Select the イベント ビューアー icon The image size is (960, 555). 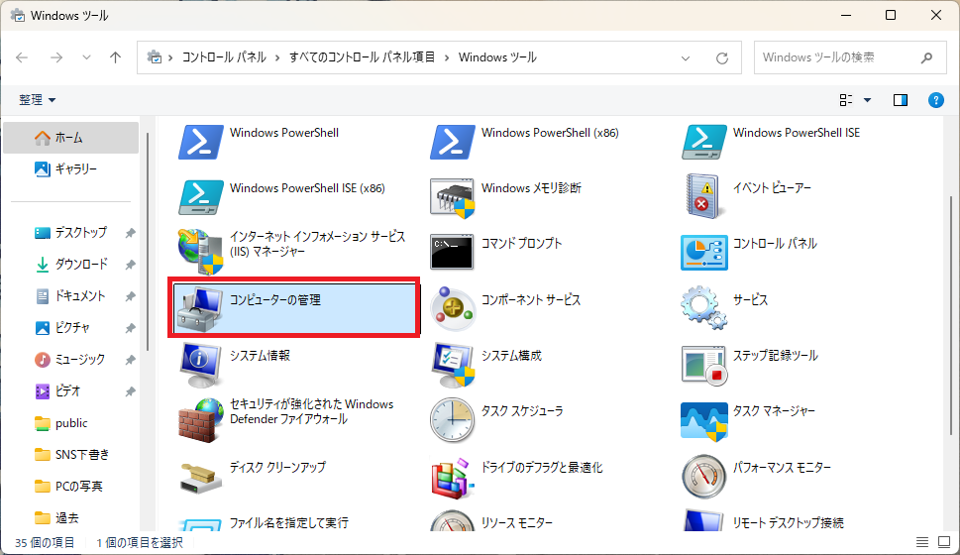(704, 196)
